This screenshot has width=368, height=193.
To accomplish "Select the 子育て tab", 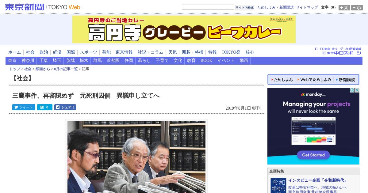I will click(162, 61).
